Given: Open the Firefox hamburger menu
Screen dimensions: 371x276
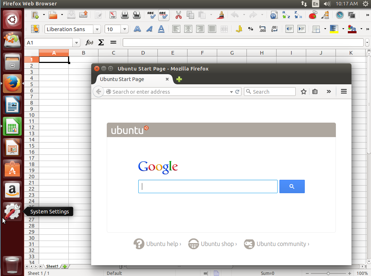Looking at the screenshot, I should pos(344,92).
